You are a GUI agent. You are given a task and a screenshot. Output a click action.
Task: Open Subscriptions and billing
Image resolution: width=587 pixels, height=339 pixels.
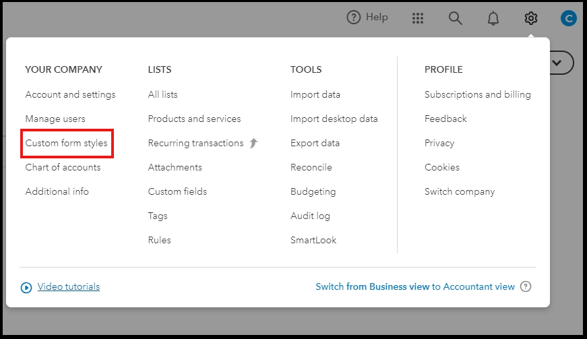pyautogui.click(x=477, y=94)
